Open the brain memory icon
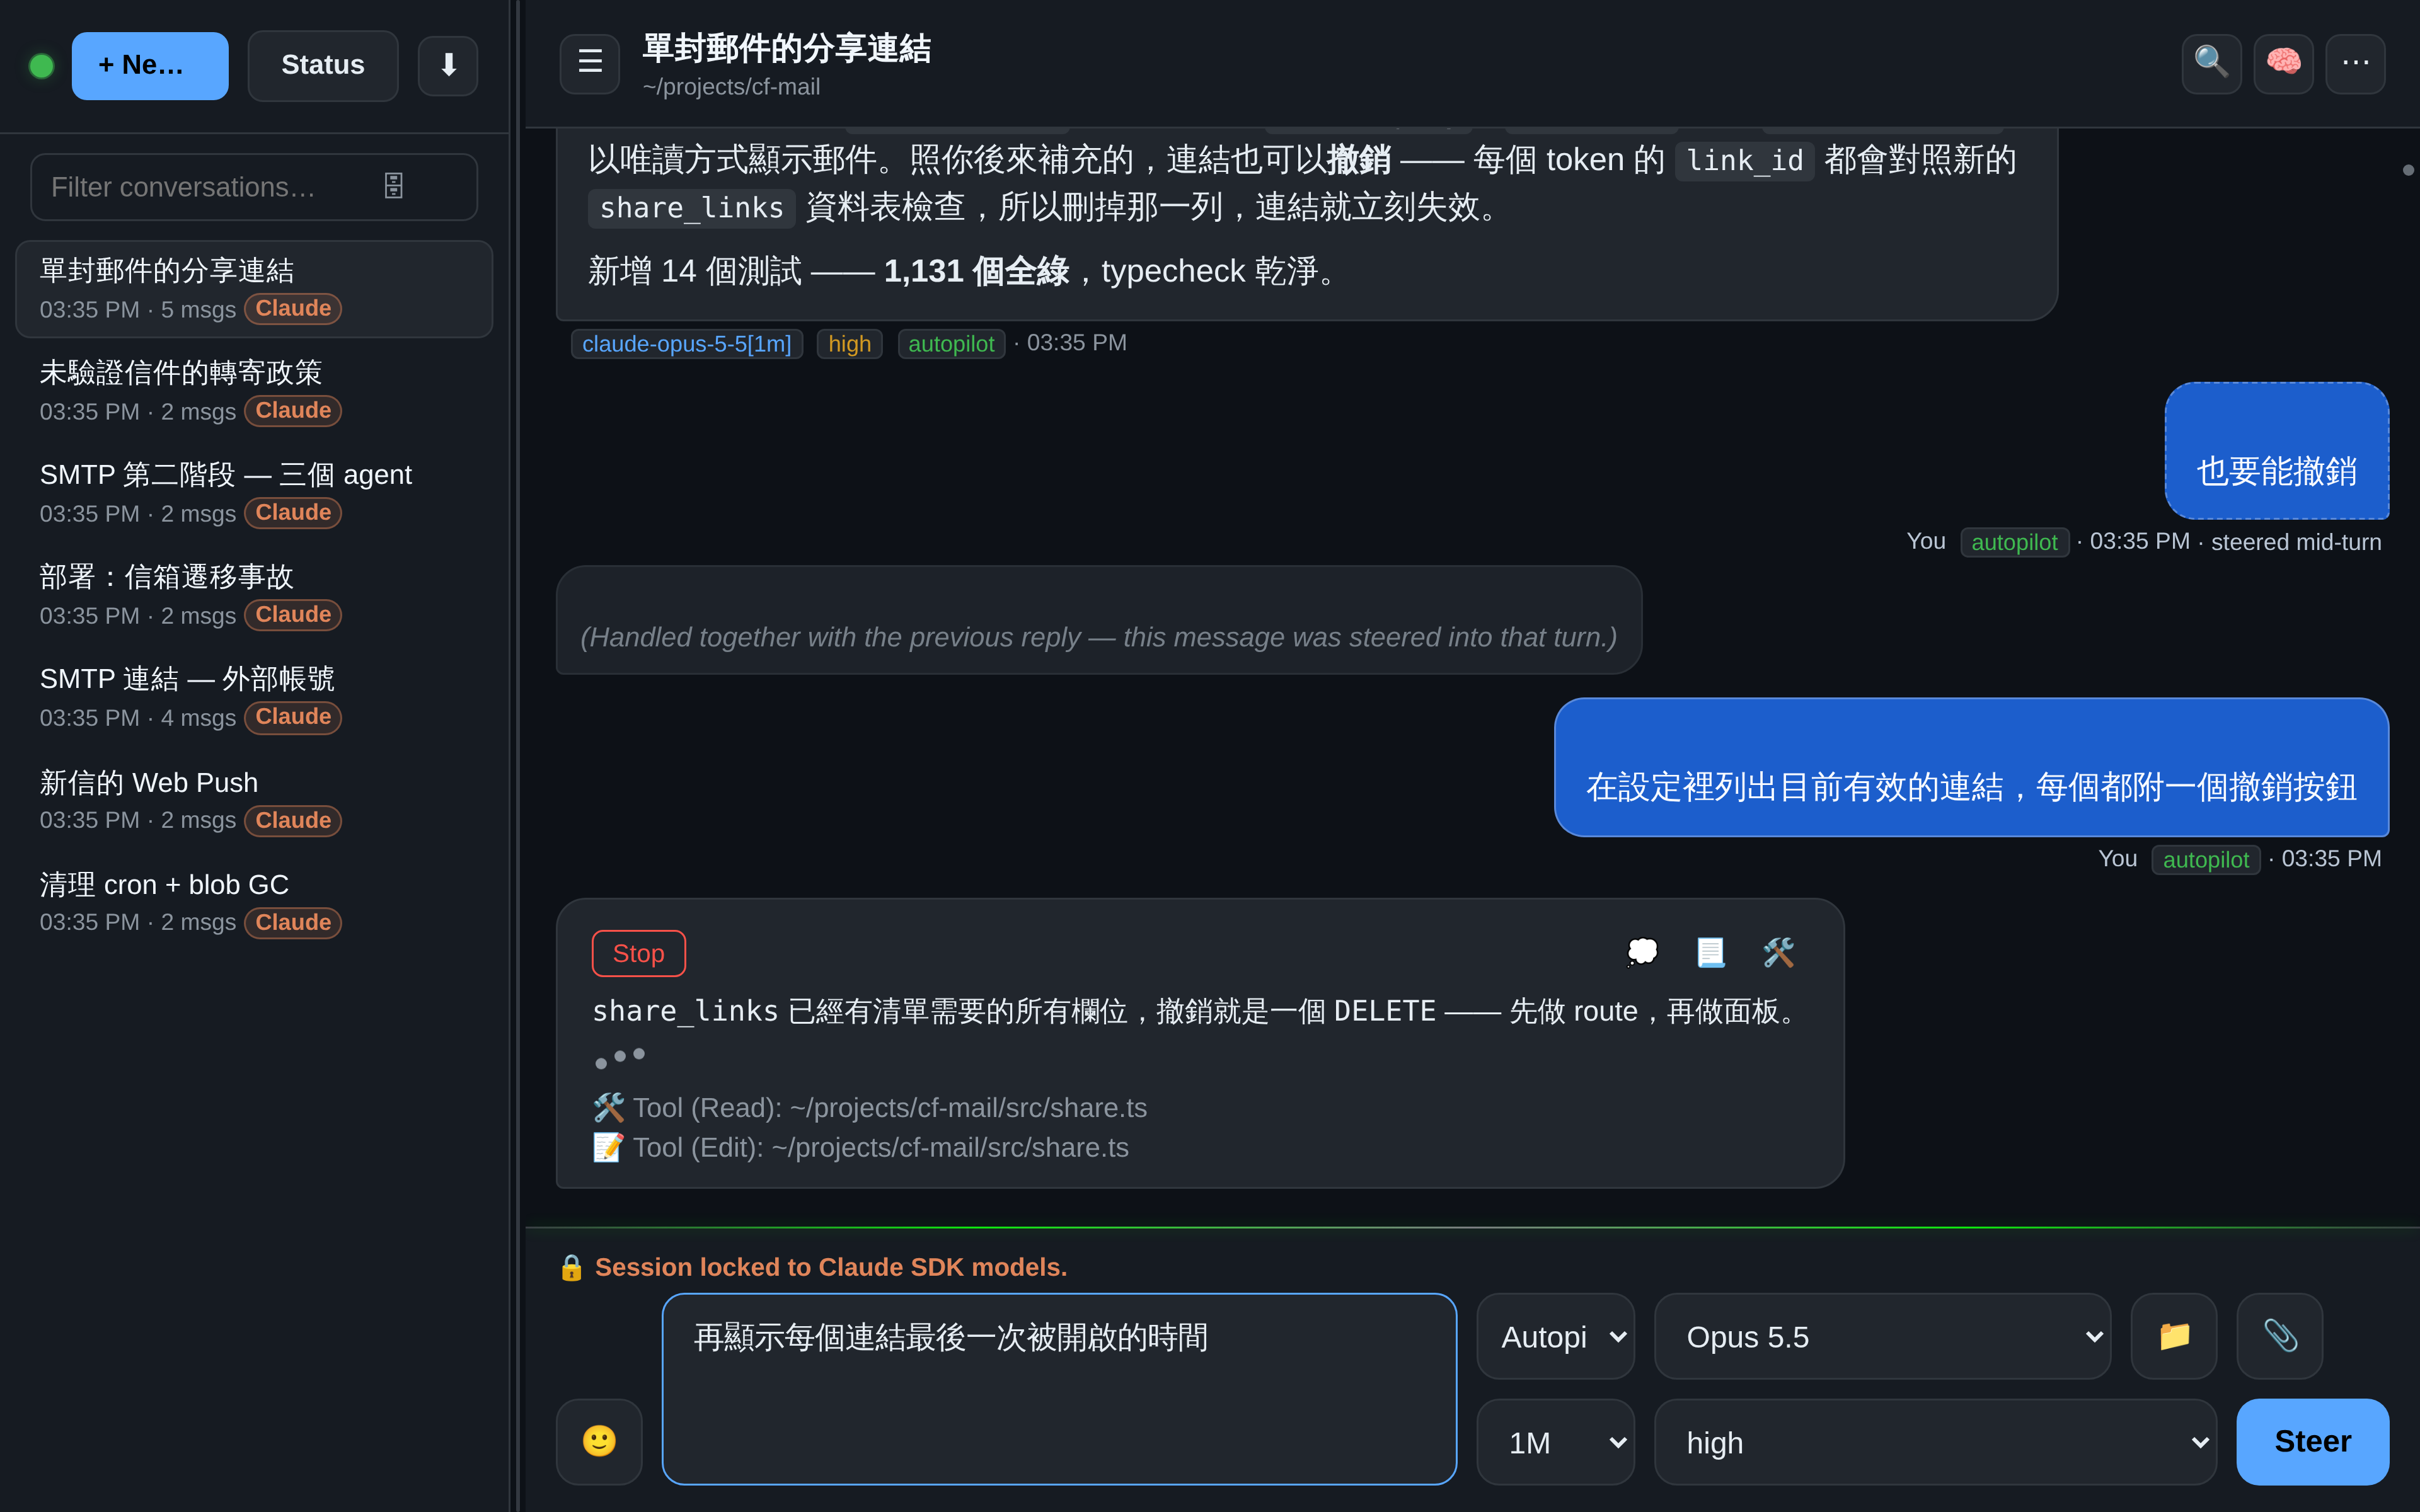Screen dimensions: 2420x1512 (x=2283, y=63)
